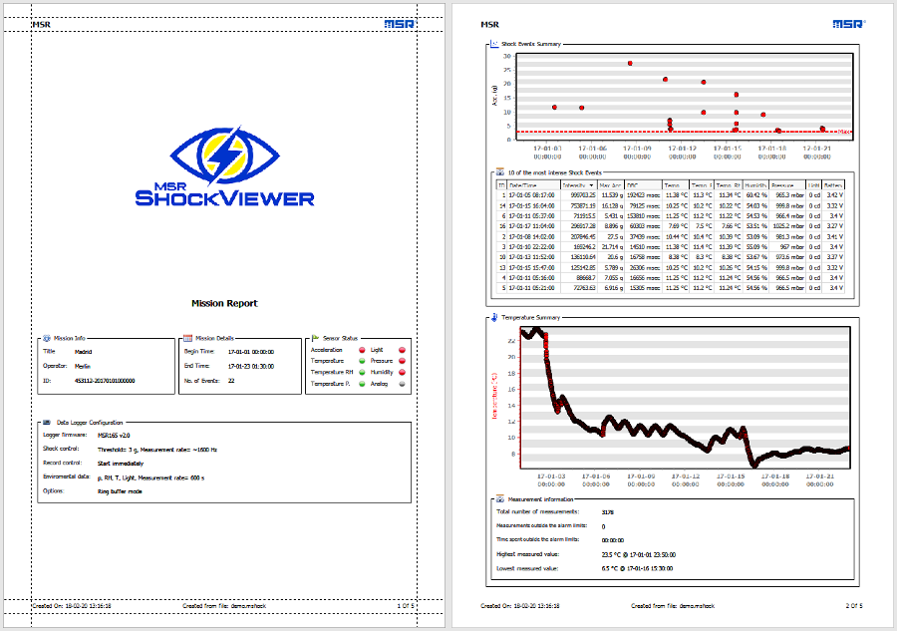Click the Date/Time column header
The image size is (897, 631).
[x=534, y=185]
